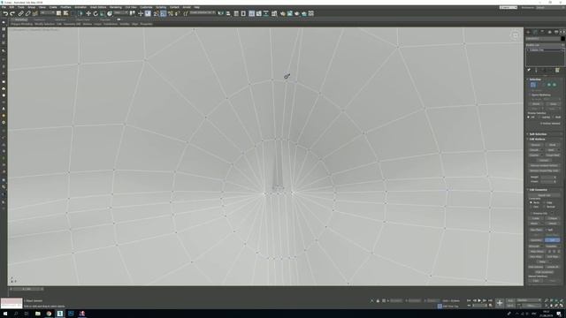
Task: Toggle the Angle Snap icon
Action: point(163,13)
